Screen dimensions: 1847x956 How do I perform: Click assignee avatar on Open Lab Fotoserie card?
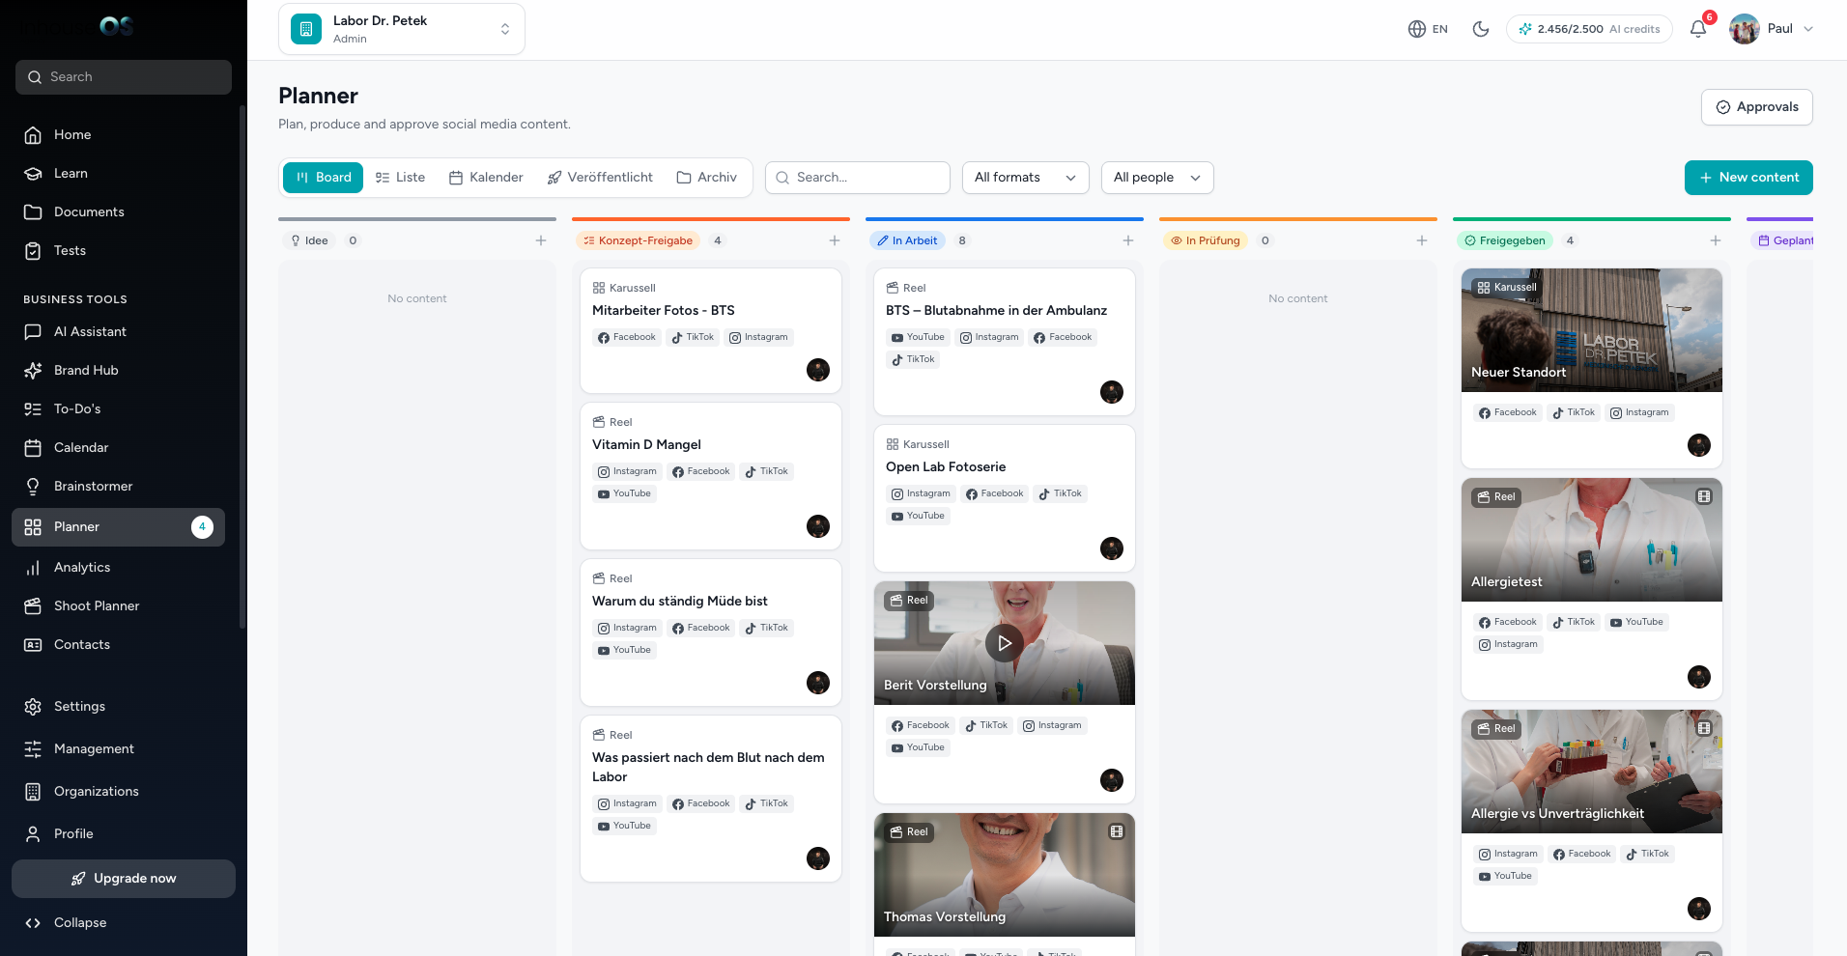[x=1112, y=548]
